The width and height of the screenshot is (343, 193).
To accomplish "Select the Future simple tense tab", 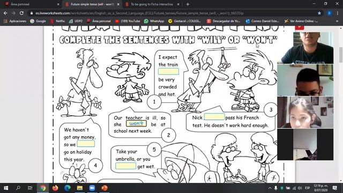I will [92, 4].
